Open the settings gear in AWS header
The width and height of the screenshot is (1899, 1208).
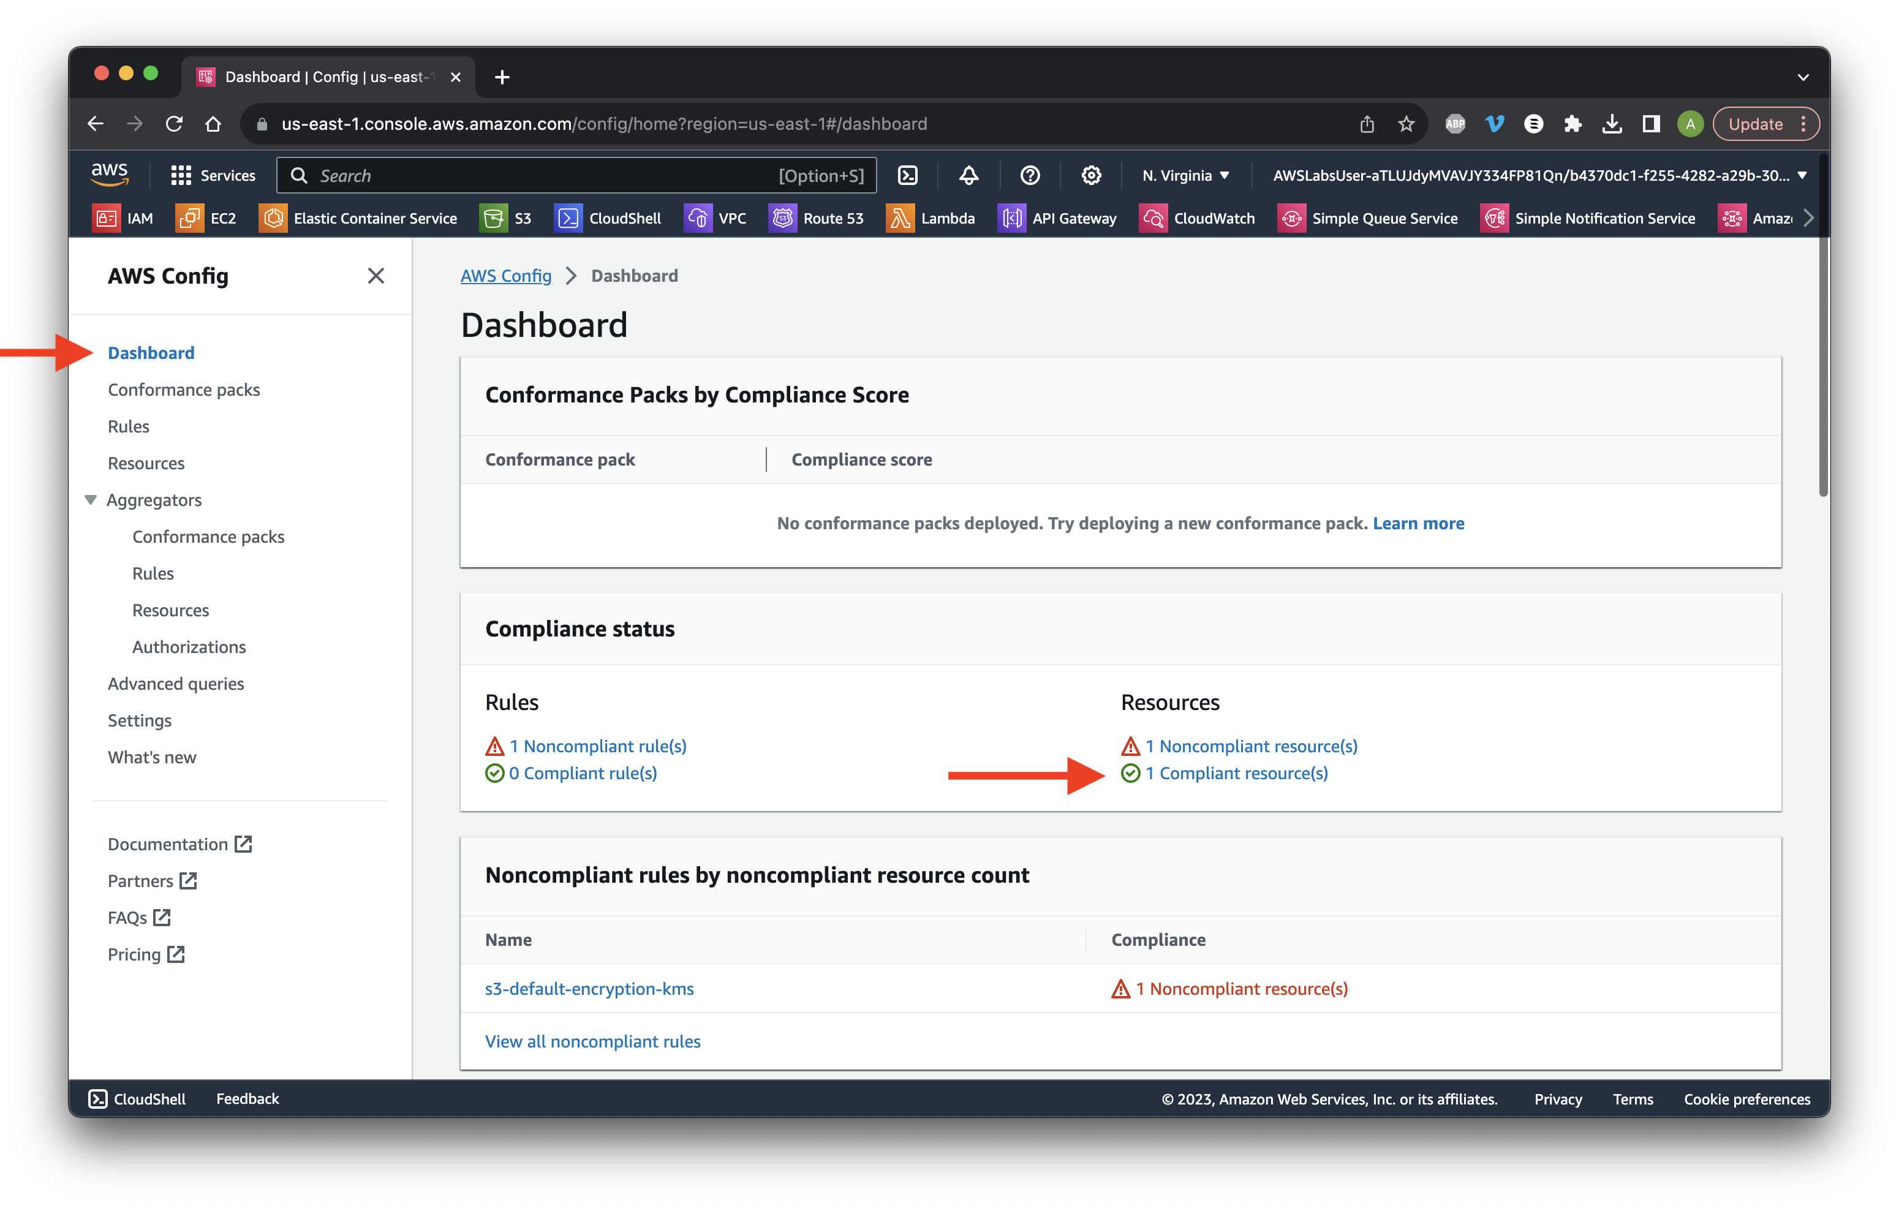click(x=1090, y=175)
